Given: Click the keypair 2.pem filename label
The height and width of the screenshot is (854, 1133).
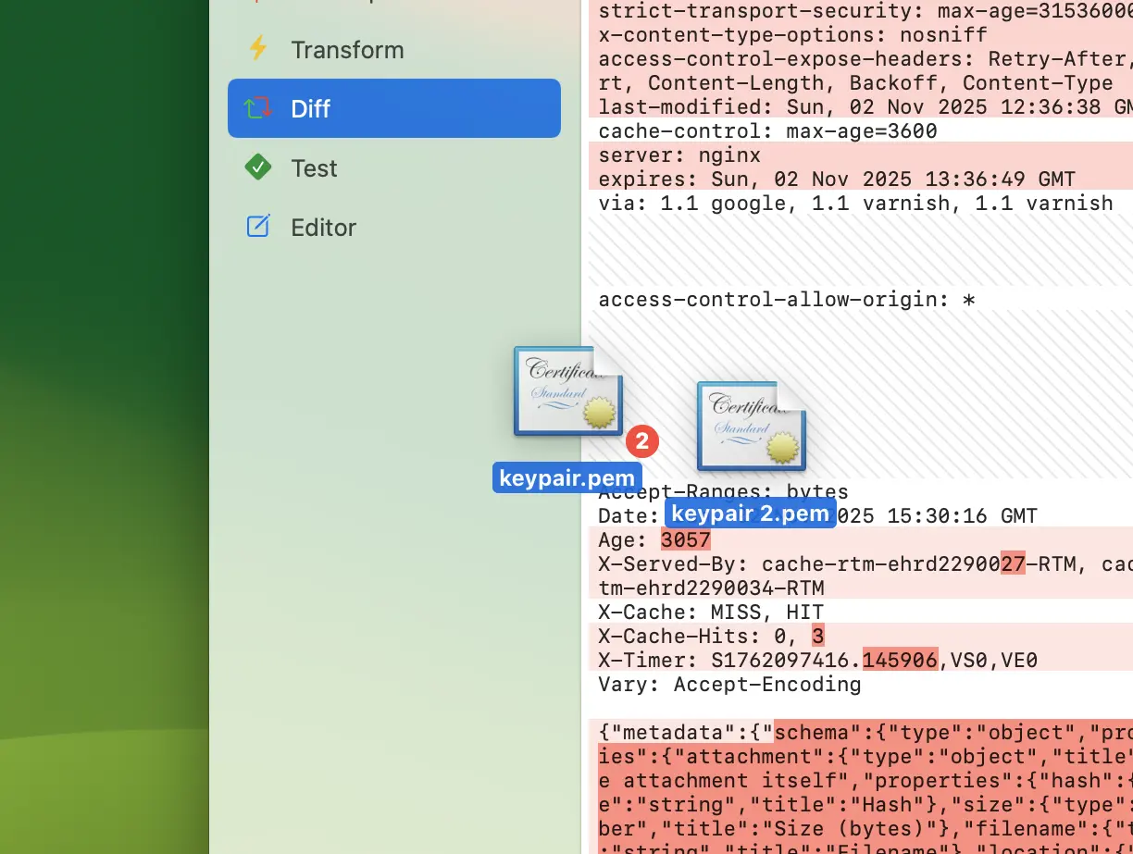Looking at the screenshot, I should 750,514.
